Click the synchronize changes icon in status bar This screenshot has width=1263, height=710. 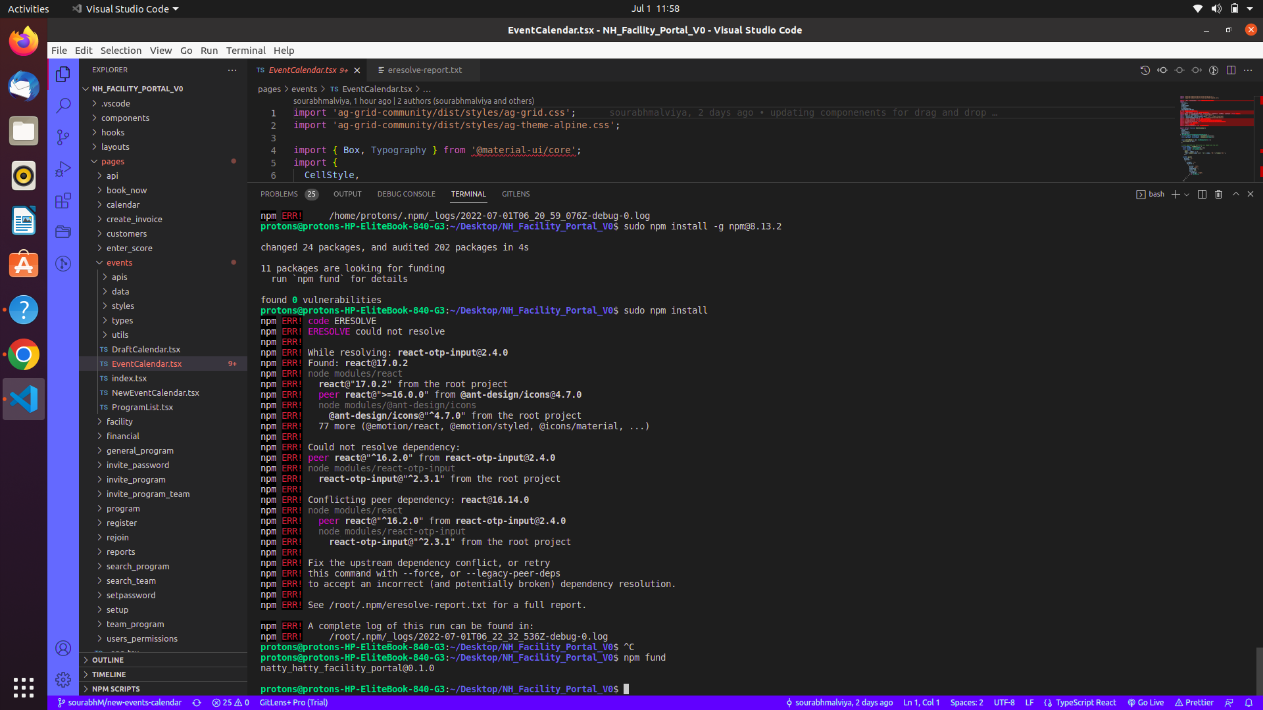[x=197, y=703]
